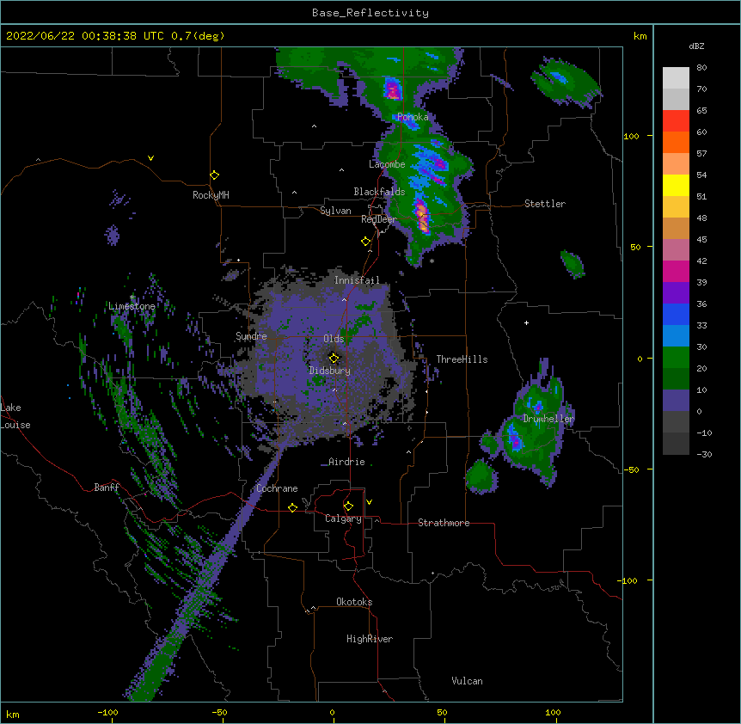This screenshot has height=724, width=741.
Task: Click the ThreeHills town label
Action: (x=462, y=359)
